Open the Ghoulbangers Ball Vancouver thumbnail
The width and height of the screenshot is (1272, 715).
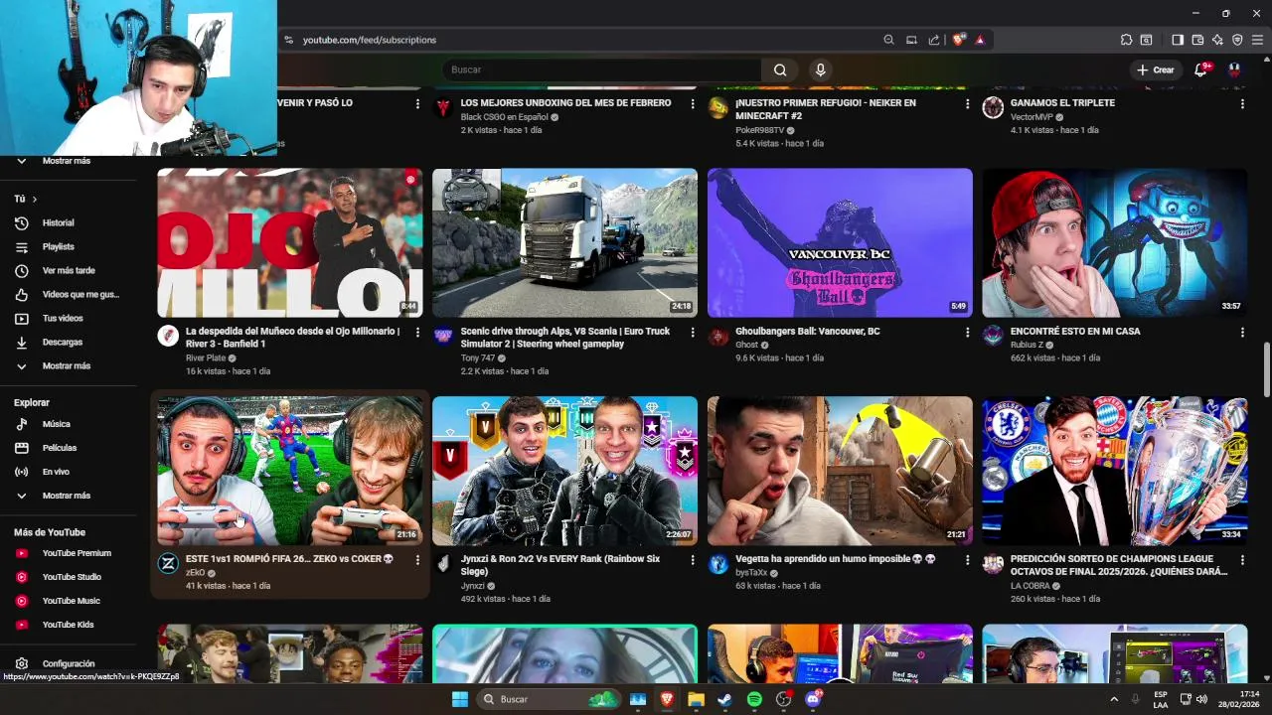pos(840,242)
